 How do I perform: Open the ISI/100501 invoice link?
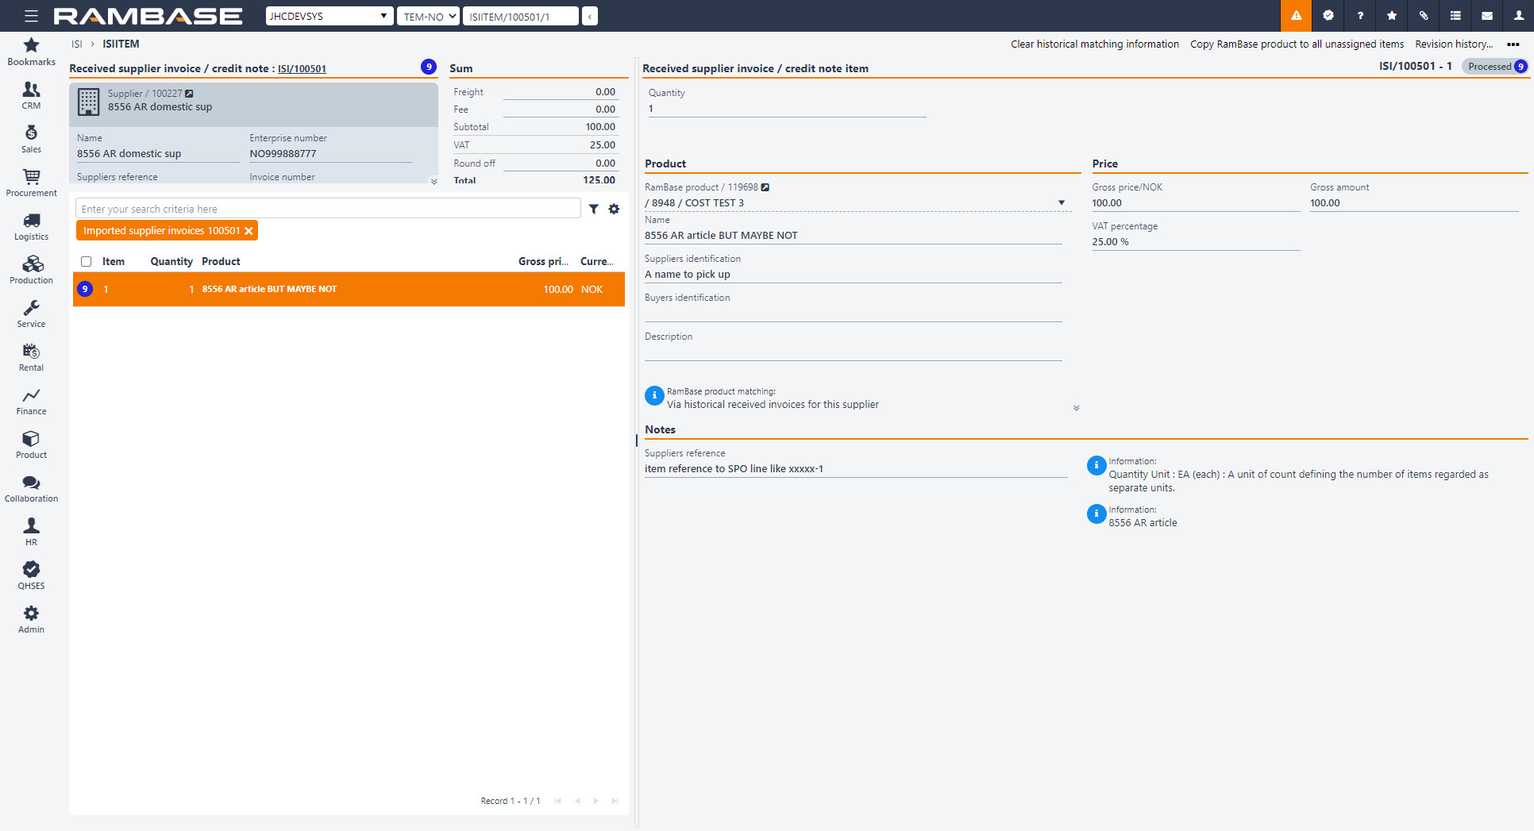302,69
